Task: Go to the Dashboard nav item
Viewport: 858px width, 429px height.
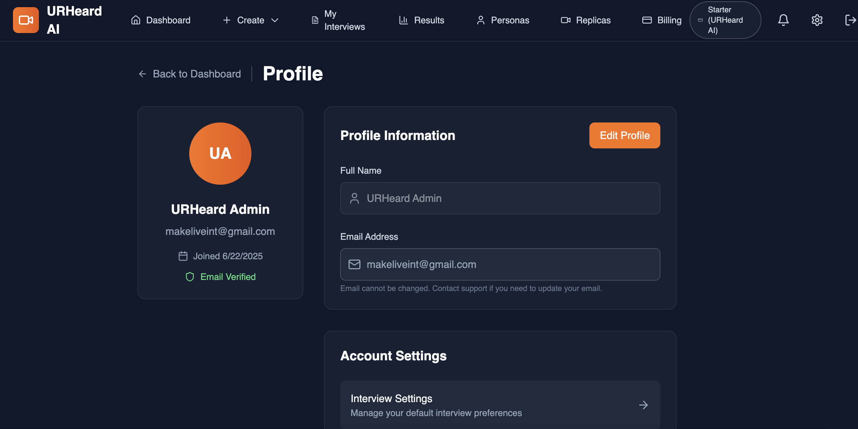Action: coord(161,20)
